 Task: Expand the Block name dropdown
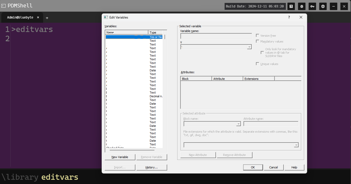click(x=239, y=123)
